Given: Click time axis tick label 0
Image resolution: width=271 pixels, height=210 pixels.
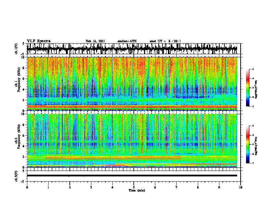Looking at the screenshot, I should (x=27, y=187).
